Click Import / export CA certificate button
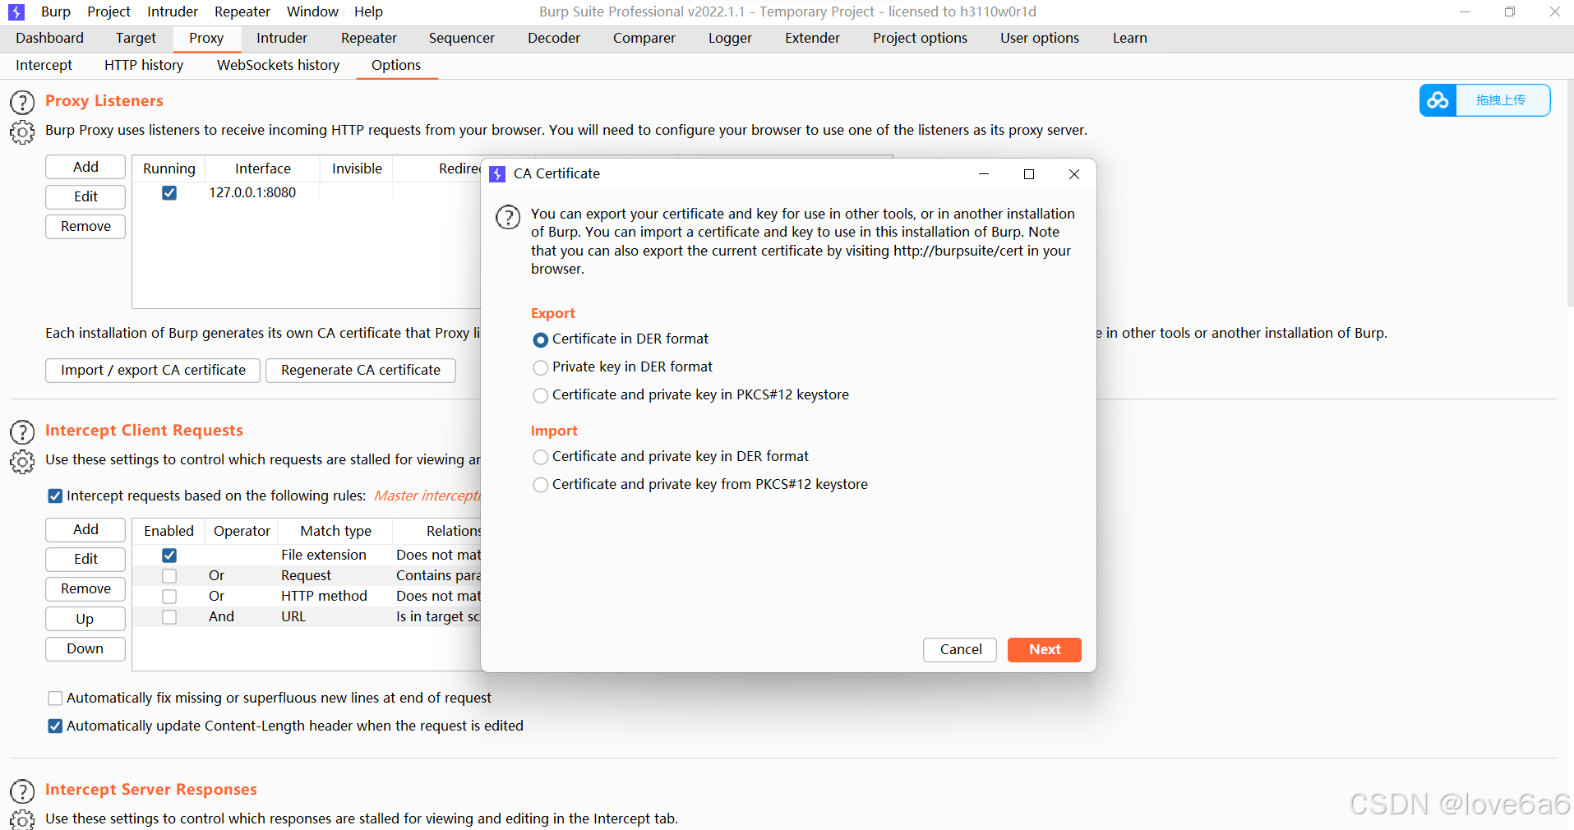Viewport: 1574px width, 830px height. [x=153, y=371]
